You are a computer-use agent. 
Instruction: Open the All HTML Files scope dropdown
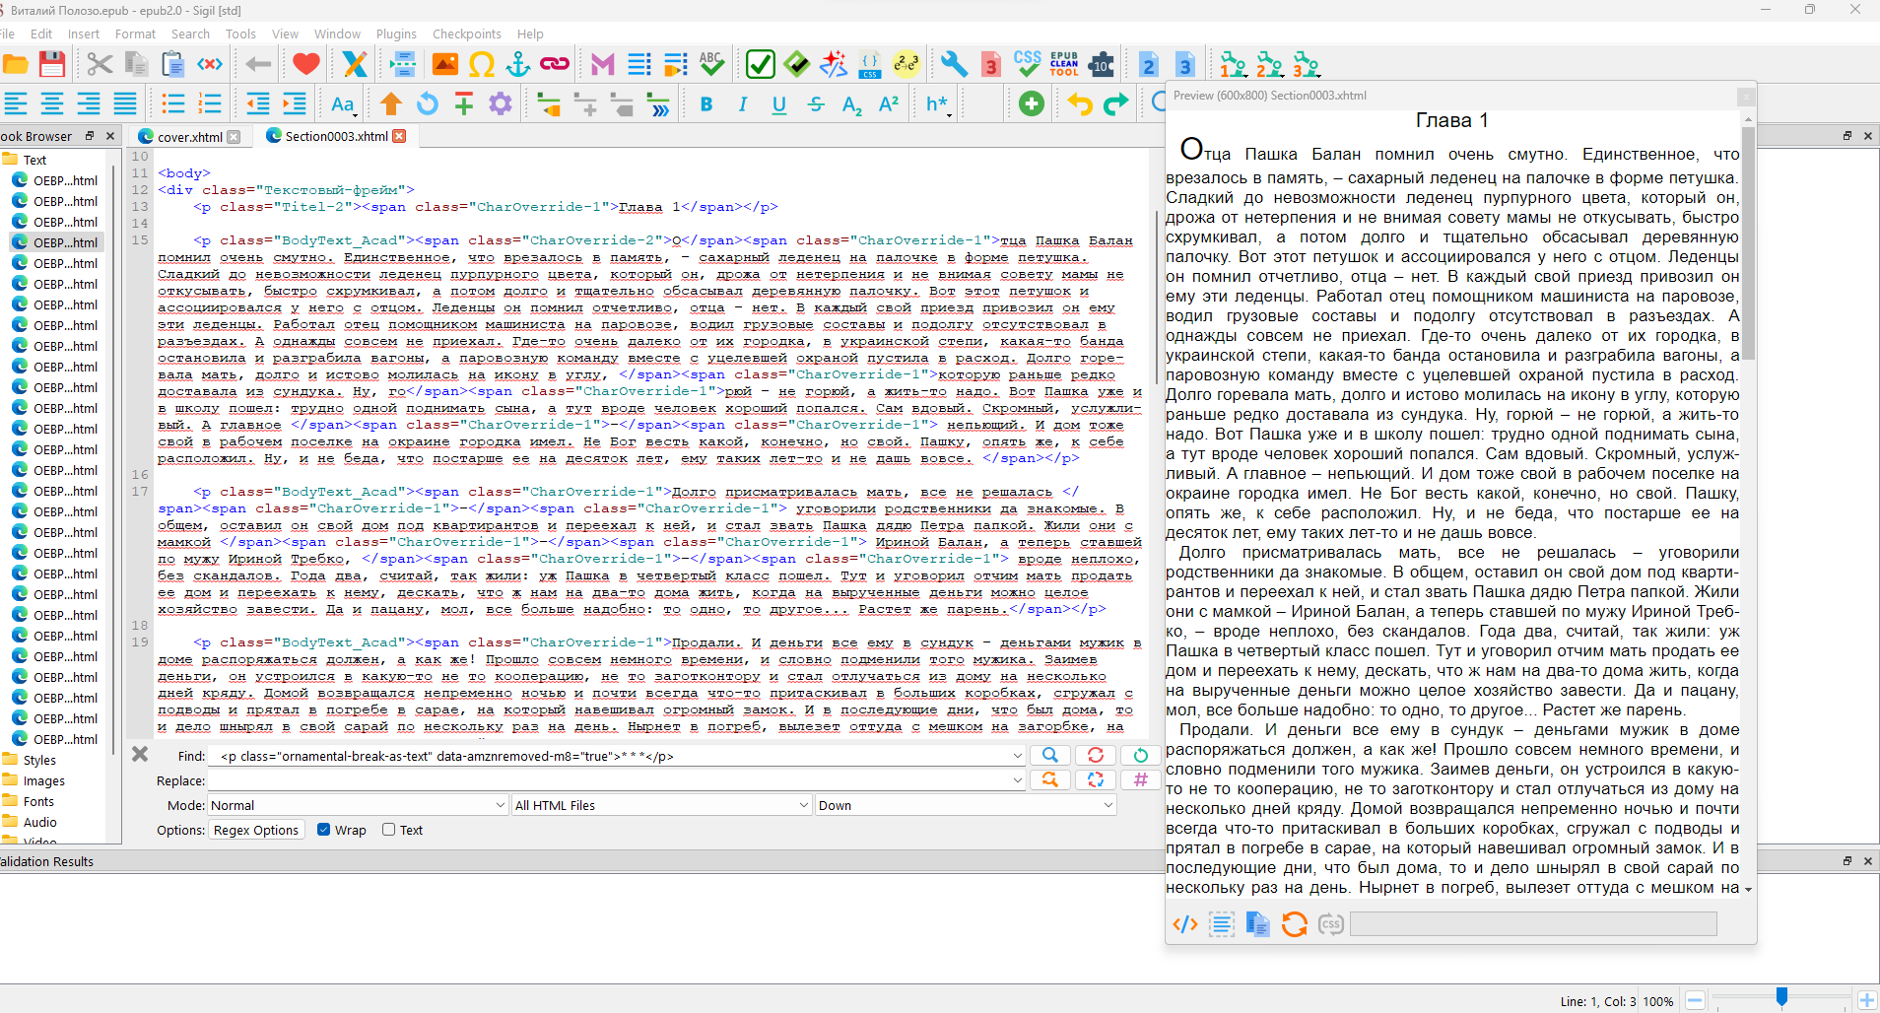click(662, 805)
